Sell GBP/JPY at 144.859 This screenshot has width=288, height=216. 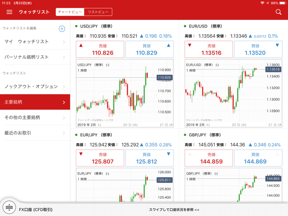(x=209, y=158)
